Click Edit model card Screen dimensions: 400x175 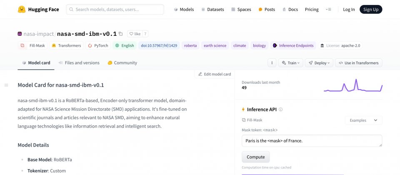(214, 74)
